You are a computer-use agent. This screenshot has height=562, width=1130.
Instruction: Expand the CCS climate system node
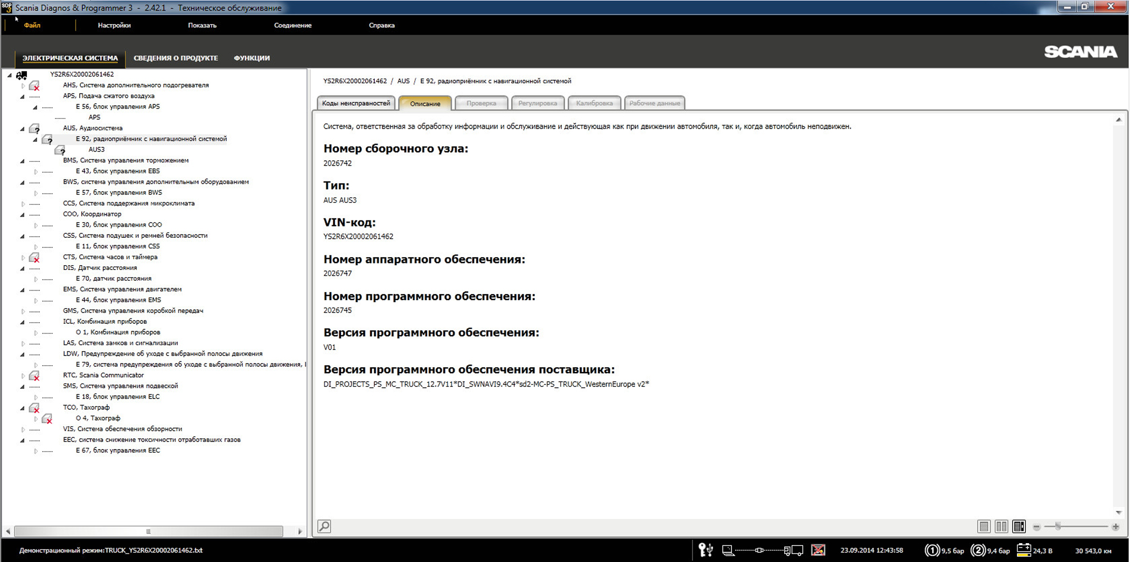(23, 204)
